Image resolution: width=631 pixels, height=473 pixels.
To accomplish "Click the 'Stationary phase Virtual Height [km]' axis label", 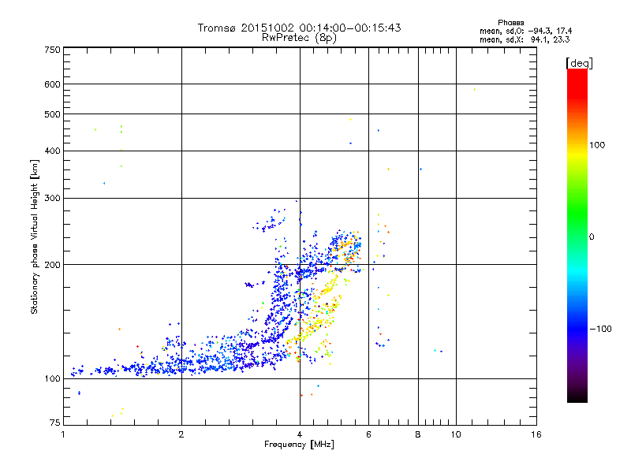I will tap(35, 237).
